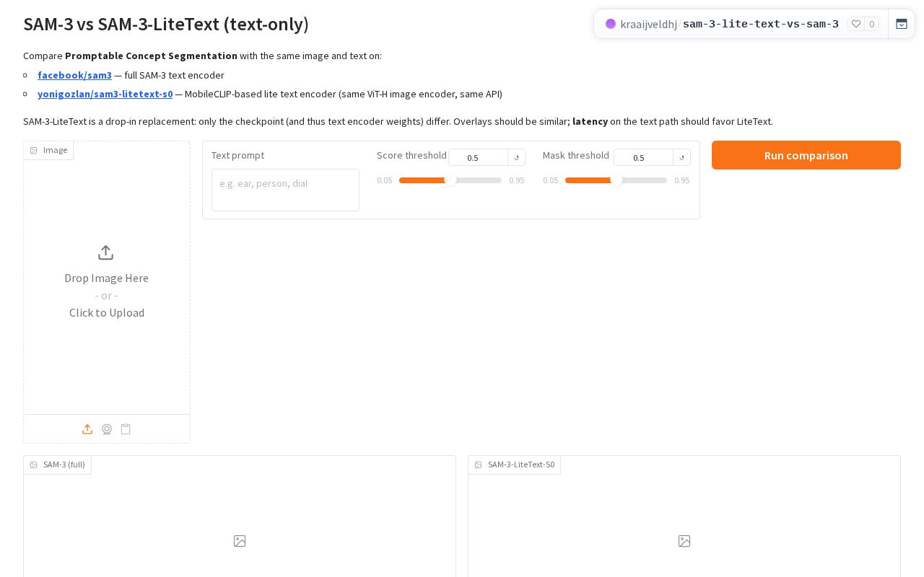Screen dimensions: 924x577
Task: Click the page title 'SAM-3 vs SAM-3-LiteText (text-only)'
Action: [x=166, y=24]
